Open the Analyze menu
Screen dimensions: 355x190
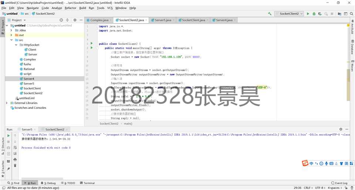click(57, 8)
